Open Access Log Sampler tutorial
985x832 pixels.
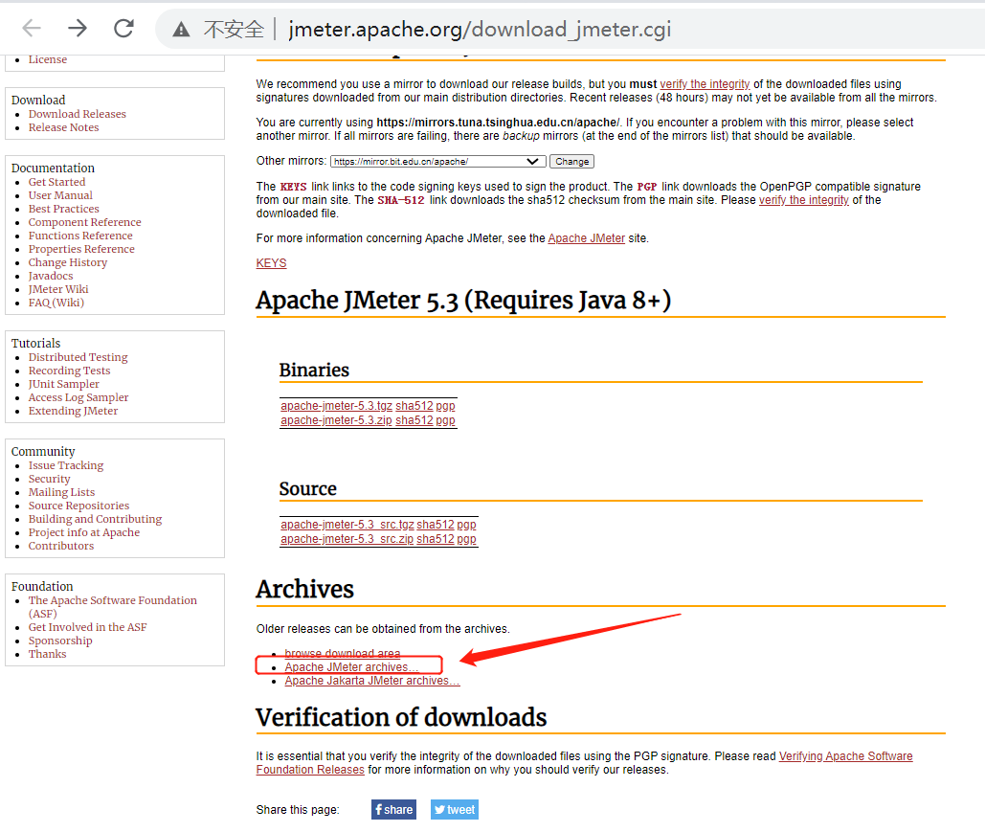coord(78,397)
